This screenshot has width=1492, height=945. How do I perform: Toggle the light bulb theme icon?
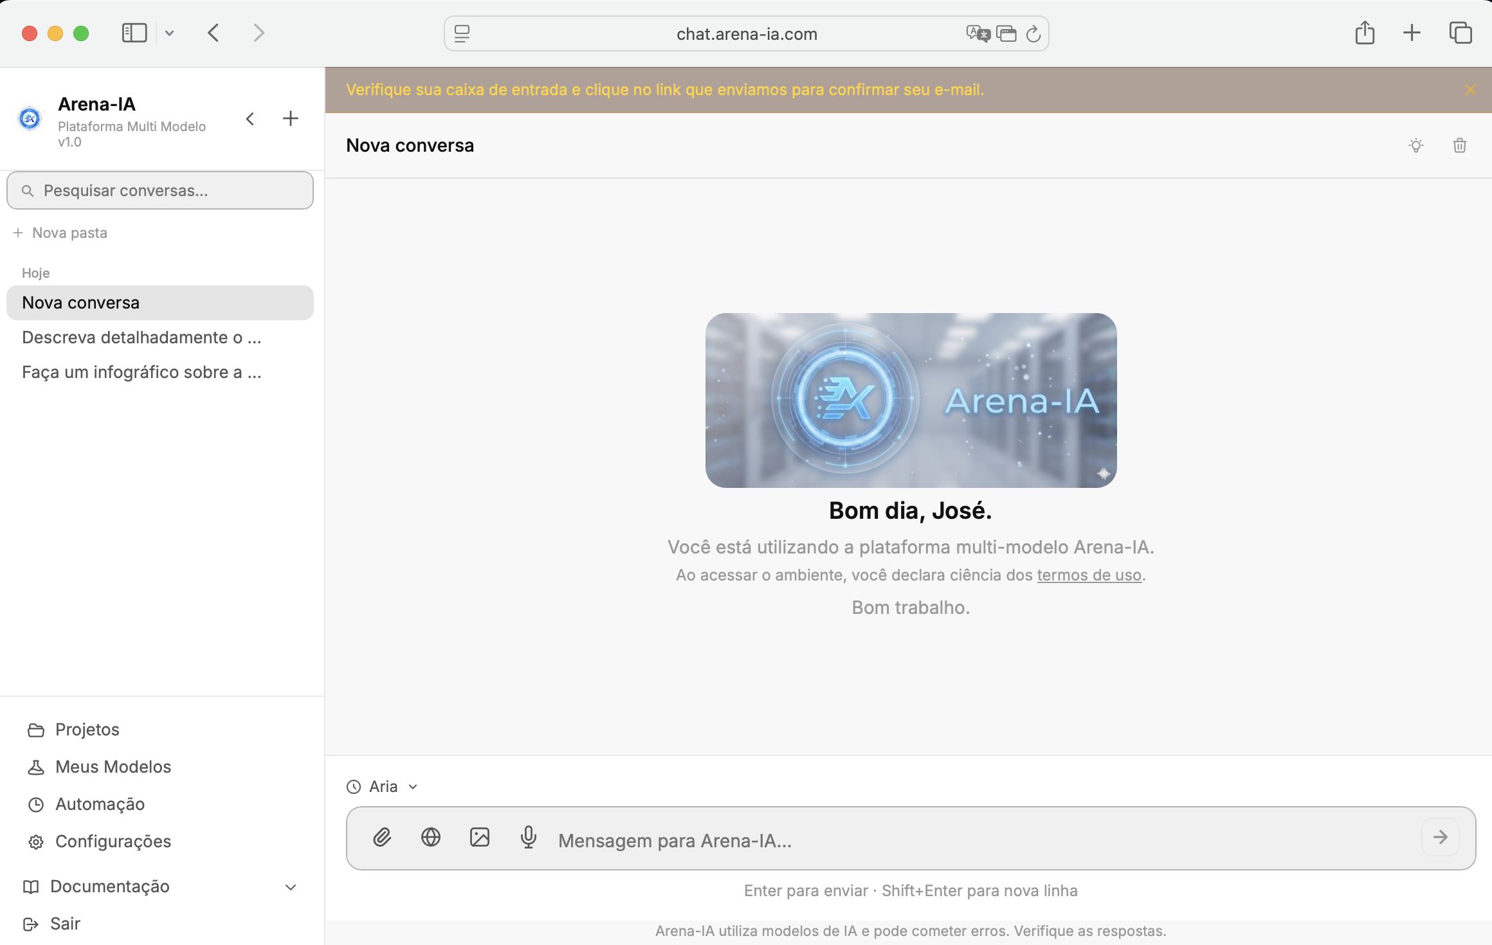pos(1415,145)
